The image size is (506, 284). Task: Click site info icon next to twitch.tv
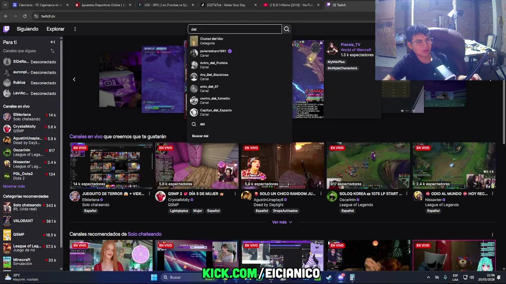pos(36,16)
